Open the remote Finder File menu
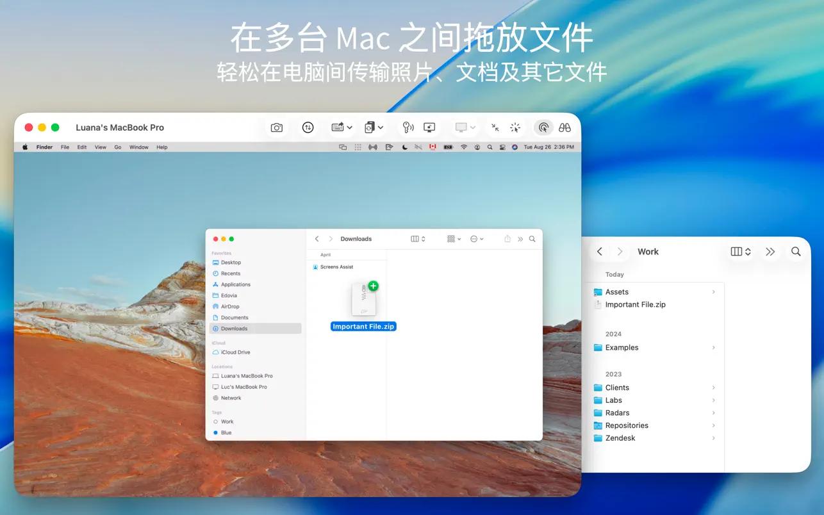 coord(65,147)
